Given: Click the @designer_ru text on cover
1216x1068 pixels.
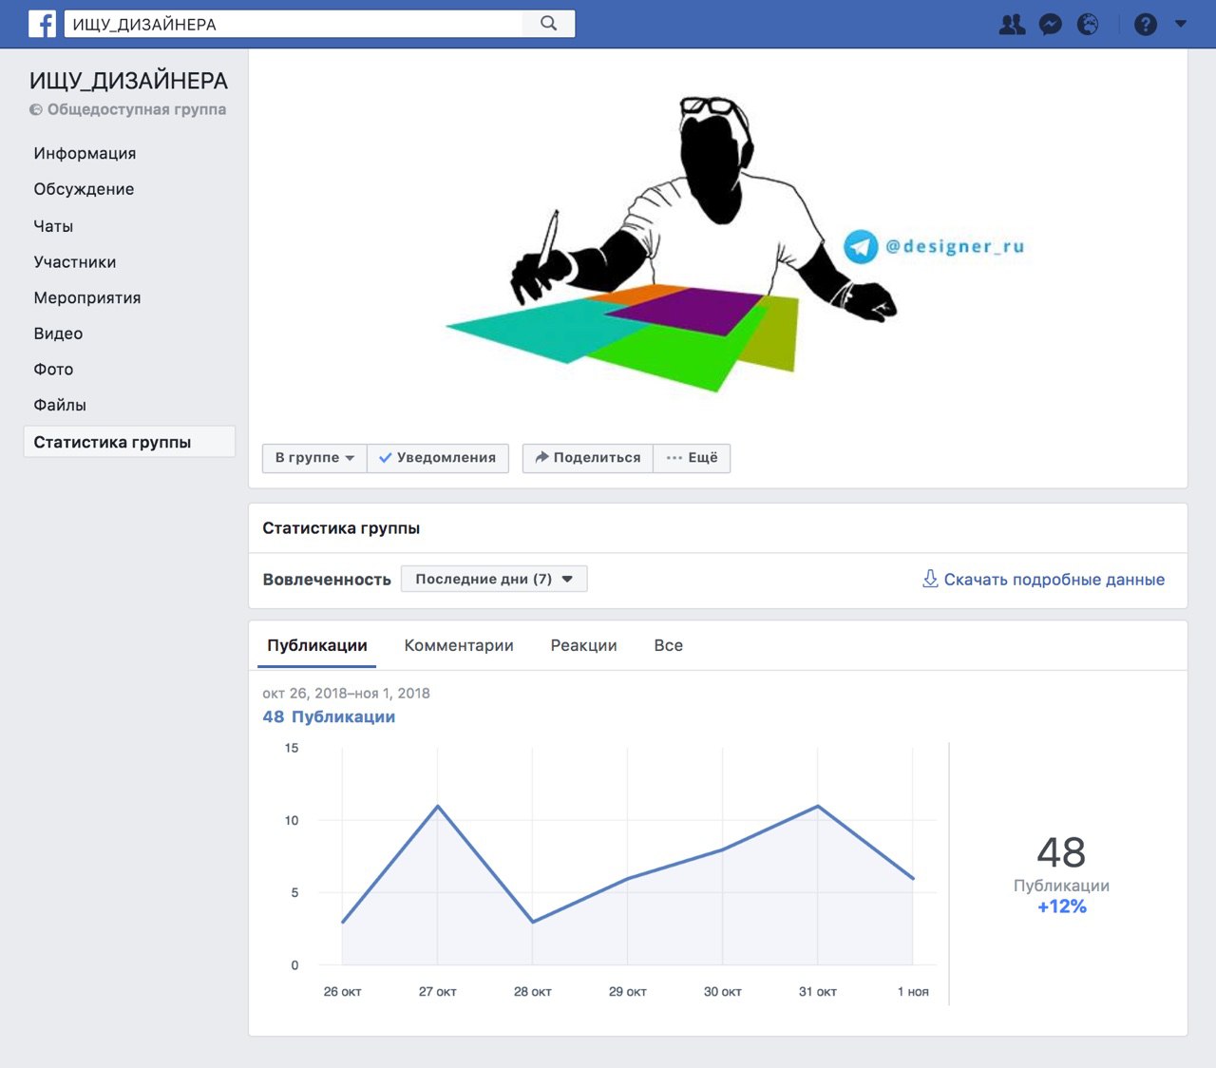Looking at the screenshot, I should click(955, 247).
